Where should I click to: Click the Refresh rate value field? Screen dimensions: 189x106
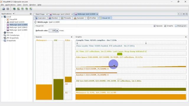[x=52, y=31]
